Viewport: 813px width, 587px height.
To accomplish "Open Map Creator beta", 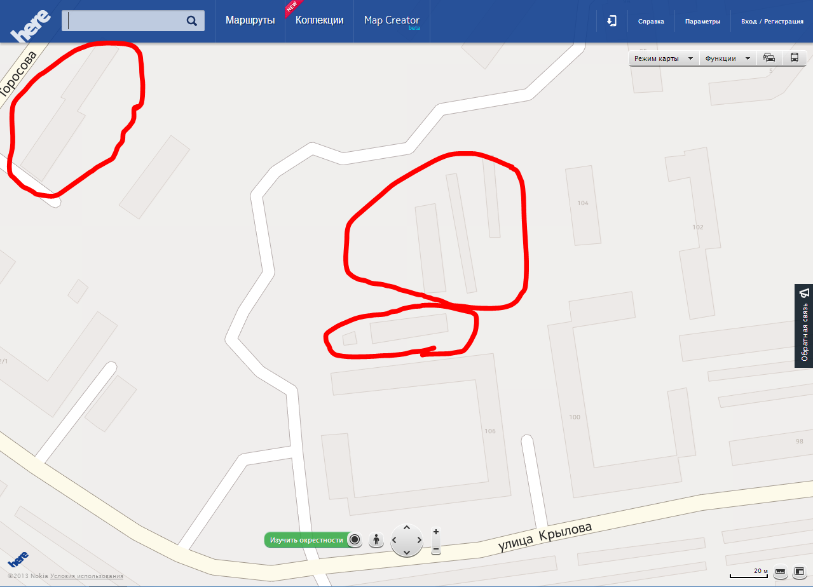I will 392,21.
